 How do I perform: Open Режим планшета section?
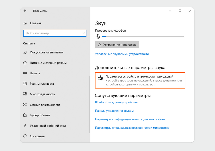pos(42,84)
